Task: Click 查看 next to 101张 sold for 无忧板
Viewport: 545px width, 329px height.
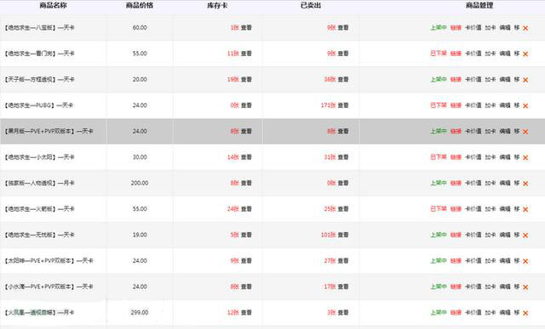Action: pos(343,235)
